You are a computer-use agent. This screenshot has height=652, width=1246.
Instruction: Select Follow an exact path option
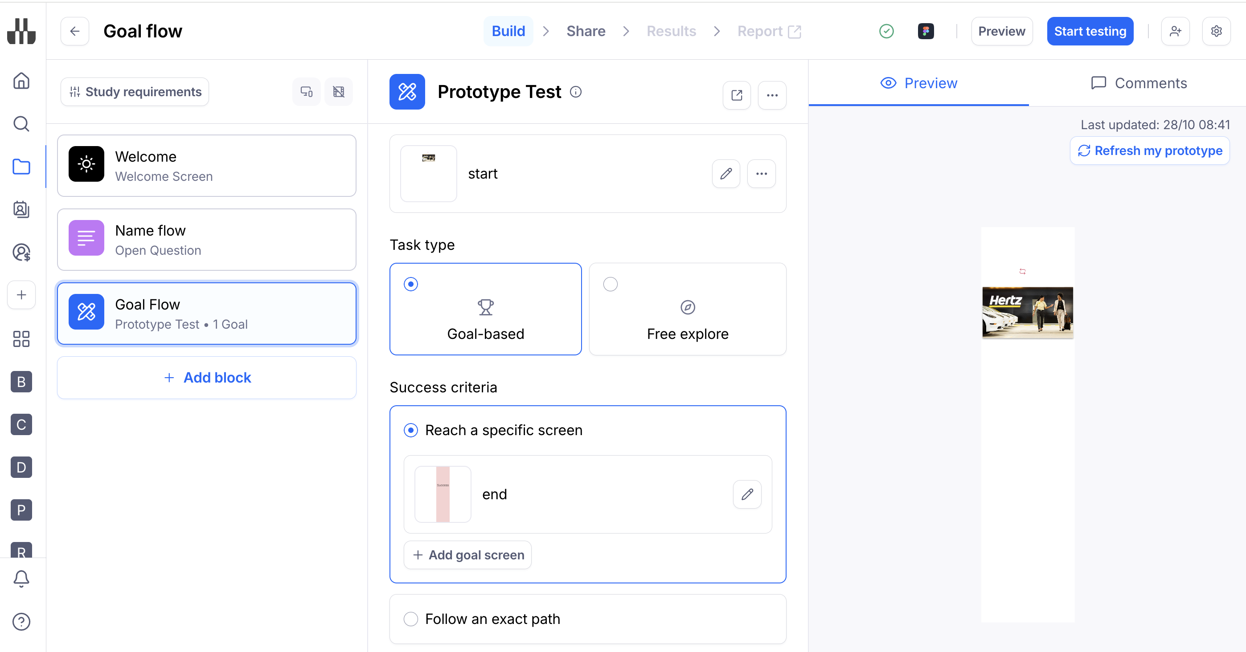[x=411, y=619]
